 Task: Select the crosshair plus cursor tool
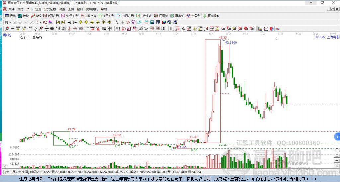click(122, 22)
